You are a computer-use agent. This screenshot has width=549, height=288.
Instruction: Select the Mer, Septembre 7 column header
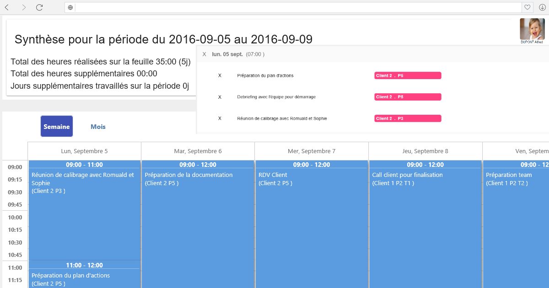pyautogui.click(x=312, y=151)
